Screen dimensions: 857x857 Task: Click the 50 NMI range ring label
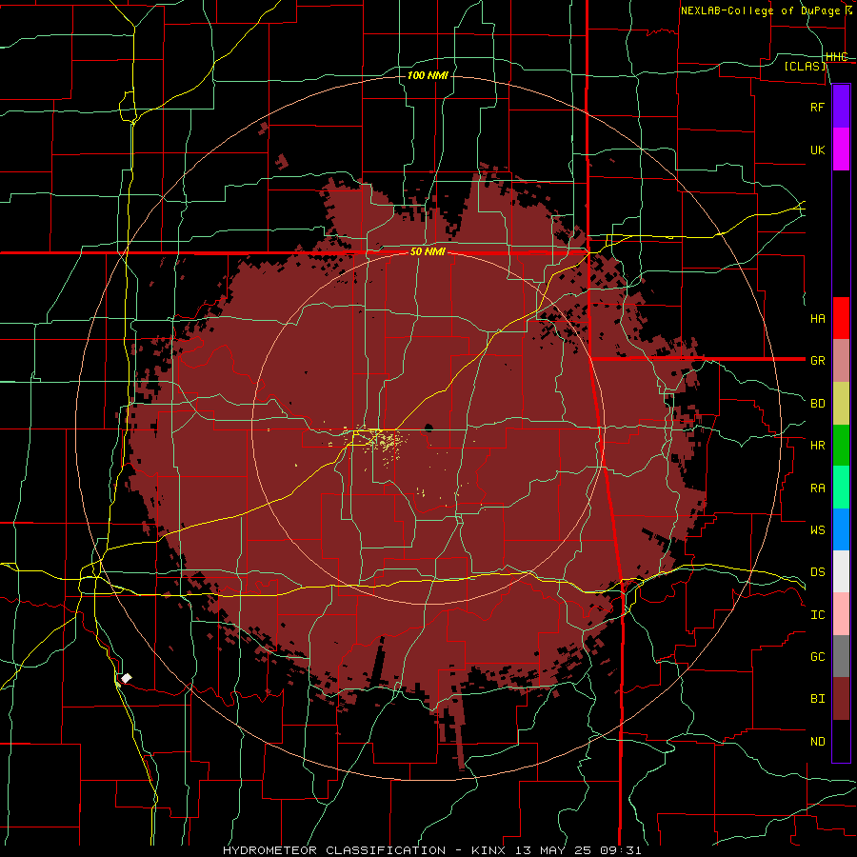(x=428, y=252)
